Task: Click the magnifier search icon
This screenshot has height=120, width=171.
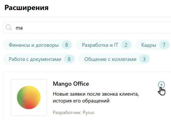Action: [9, 27]
